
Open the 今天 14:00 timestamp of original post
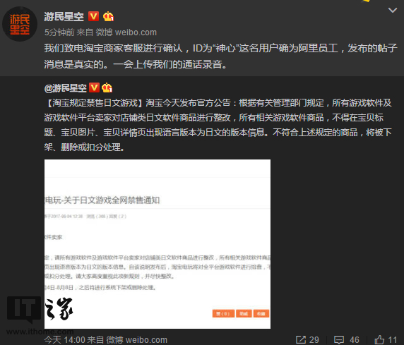65,340
